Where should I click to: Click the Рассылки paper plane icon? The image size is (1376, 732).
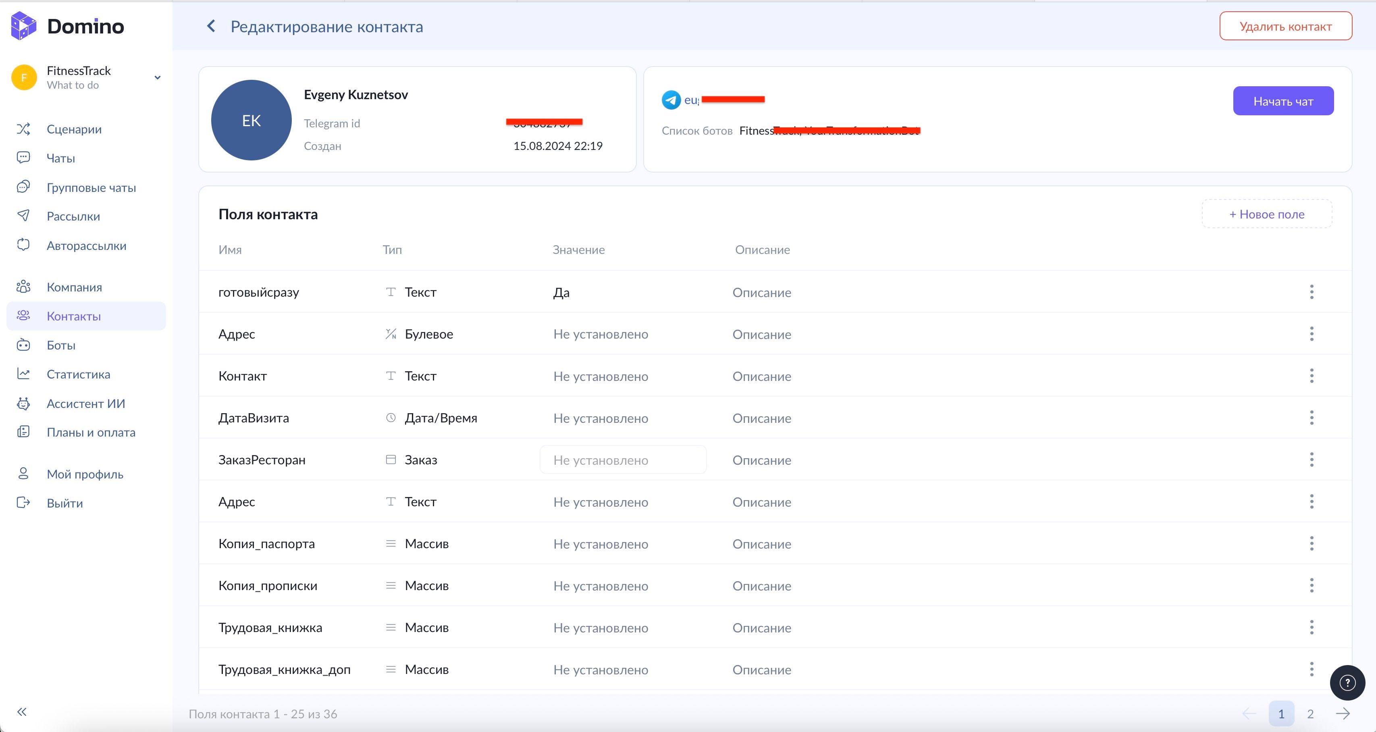coord(23,216)
